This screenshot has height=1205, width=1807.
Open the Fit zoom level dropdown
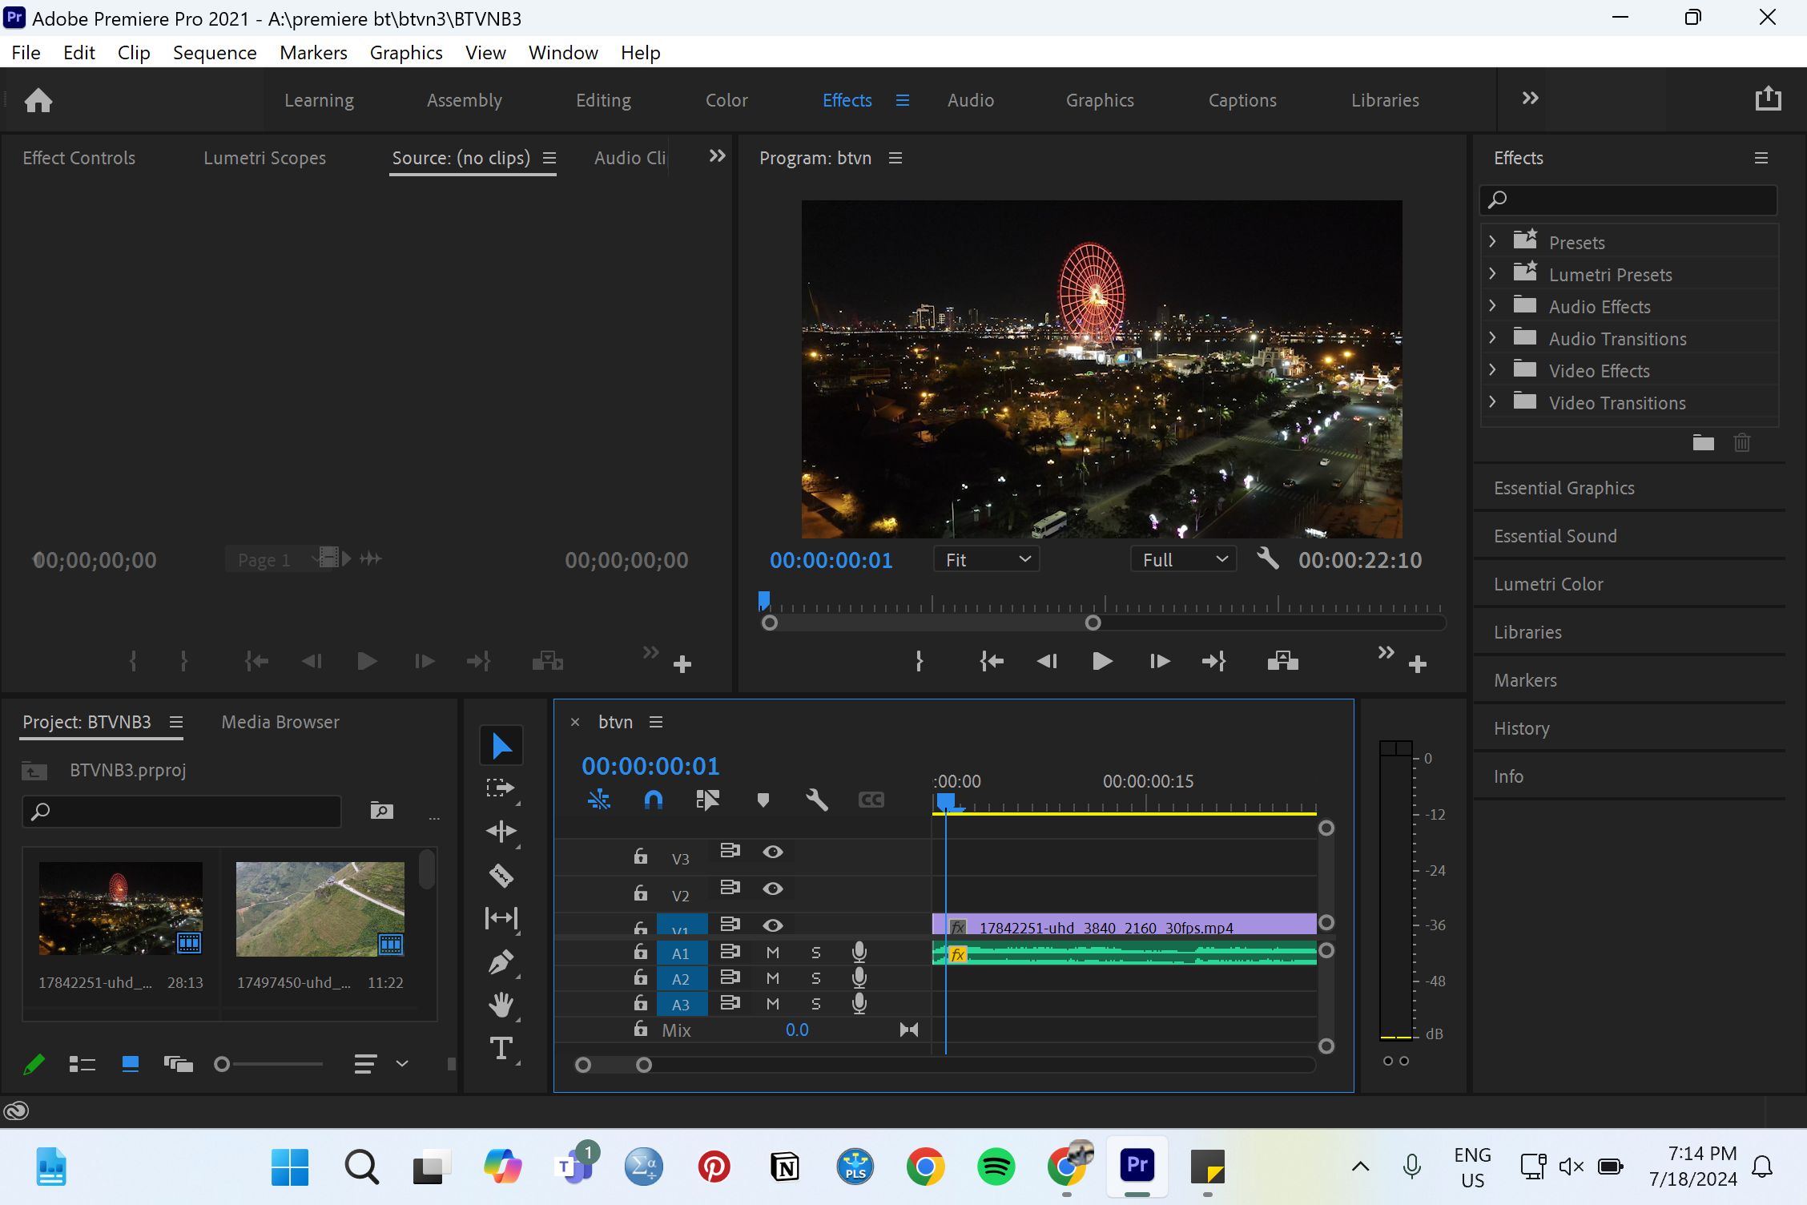(986, 559)
